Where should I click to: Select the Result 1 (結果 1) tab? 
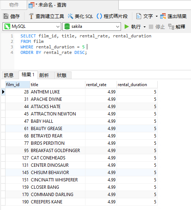click(28, 75)
